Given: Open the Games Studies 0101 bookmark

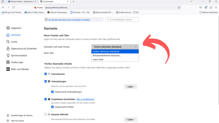Looking at the screenshot, I should [x=103, y=12].
